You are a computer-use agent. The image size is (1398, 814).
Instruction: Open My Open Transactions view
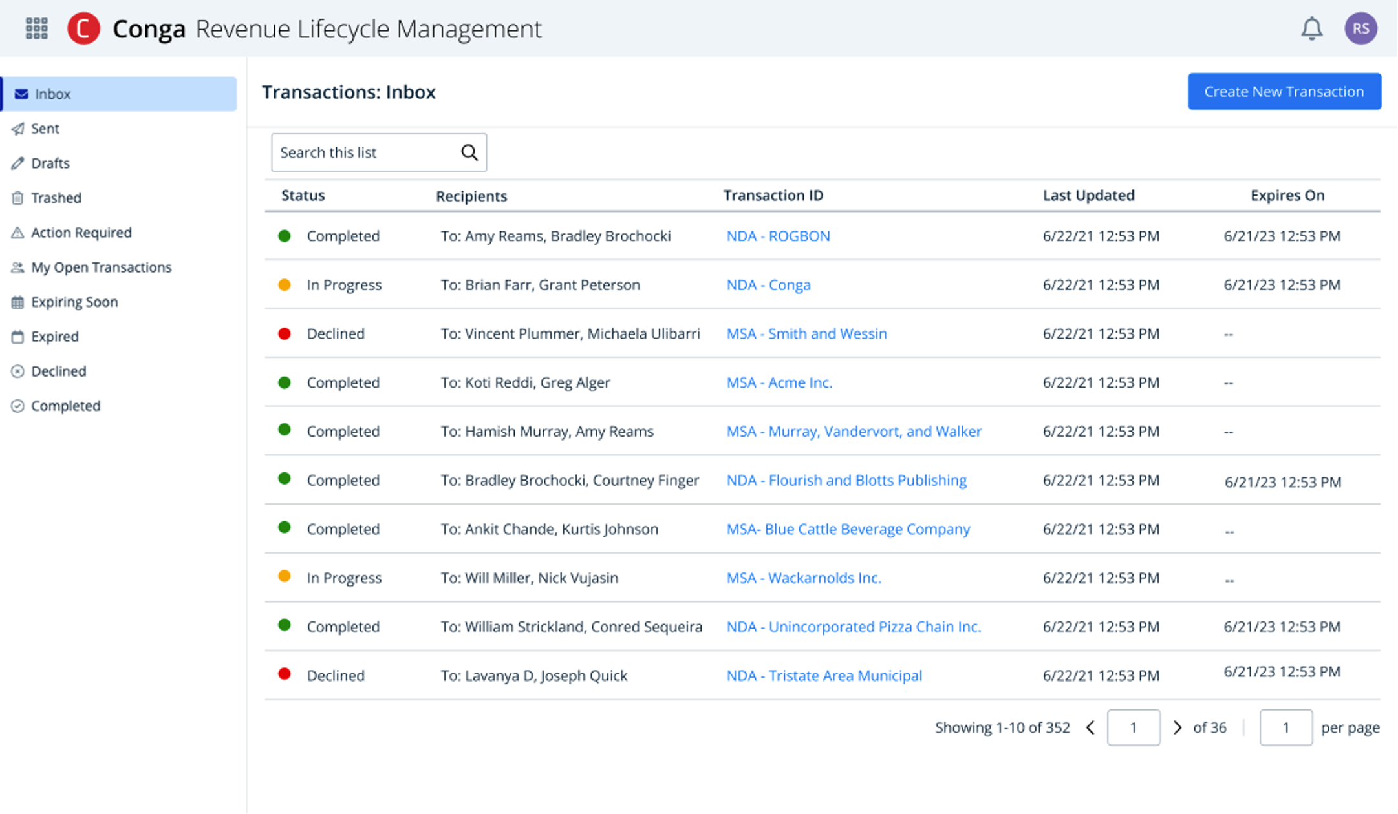[101, 267]
